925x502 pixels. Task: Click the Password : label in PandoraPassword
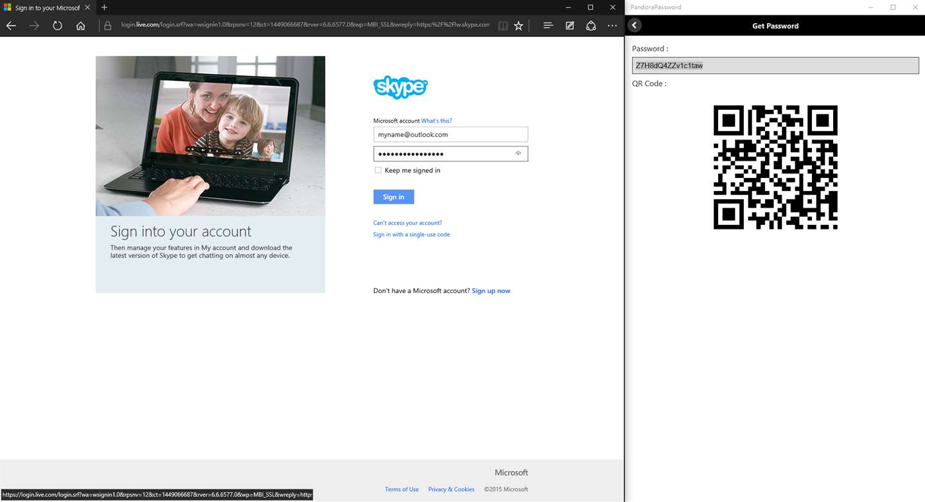pyautogui.click(x=650, y=49)
